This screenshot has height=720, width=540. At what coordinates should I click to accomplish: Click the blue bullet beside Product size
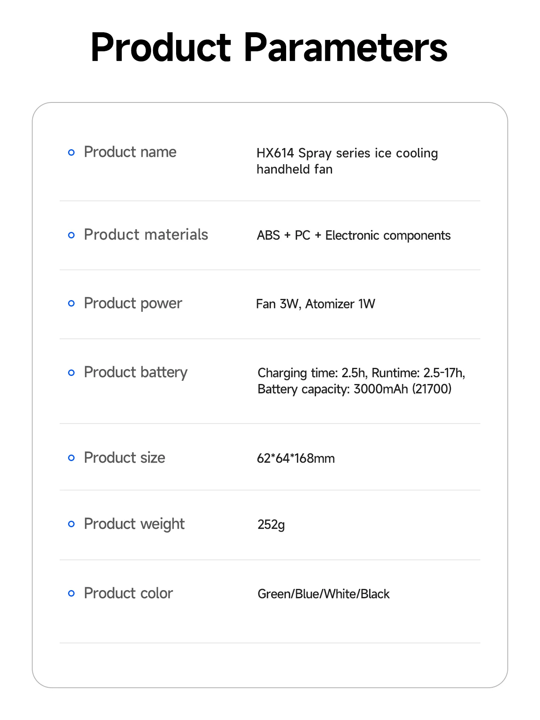(x=71, y=458)
